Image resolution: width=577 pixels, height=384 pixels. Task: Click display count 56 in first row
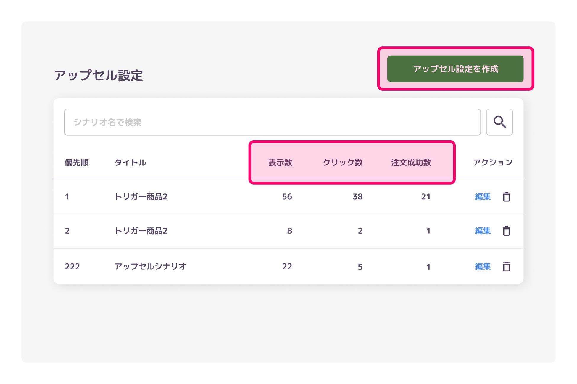287,197
